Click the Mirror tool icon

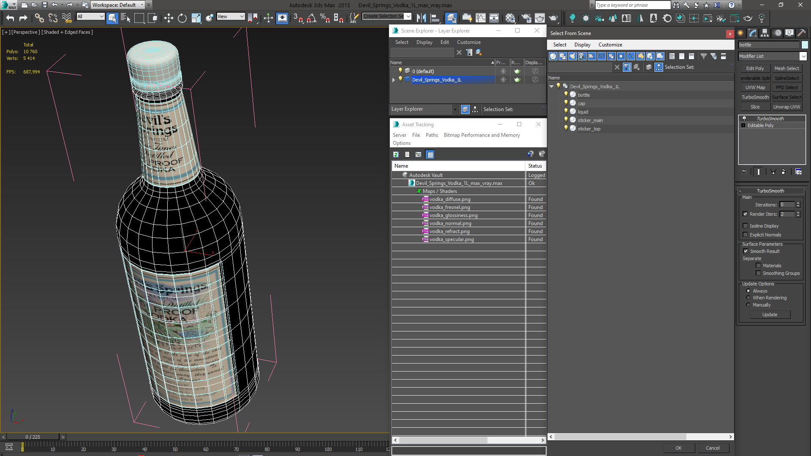421,18
